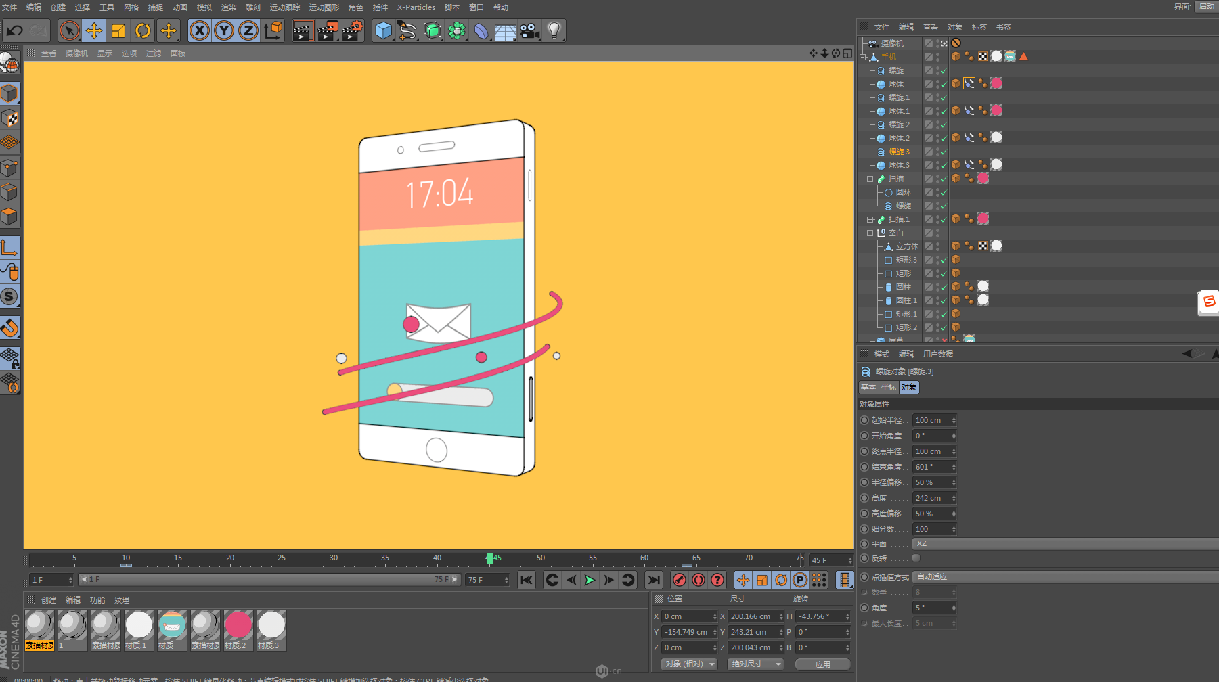Toggle the green enable checkmark for 球体
Viewport: 1219px width, 682px height.
coord(944,84)
